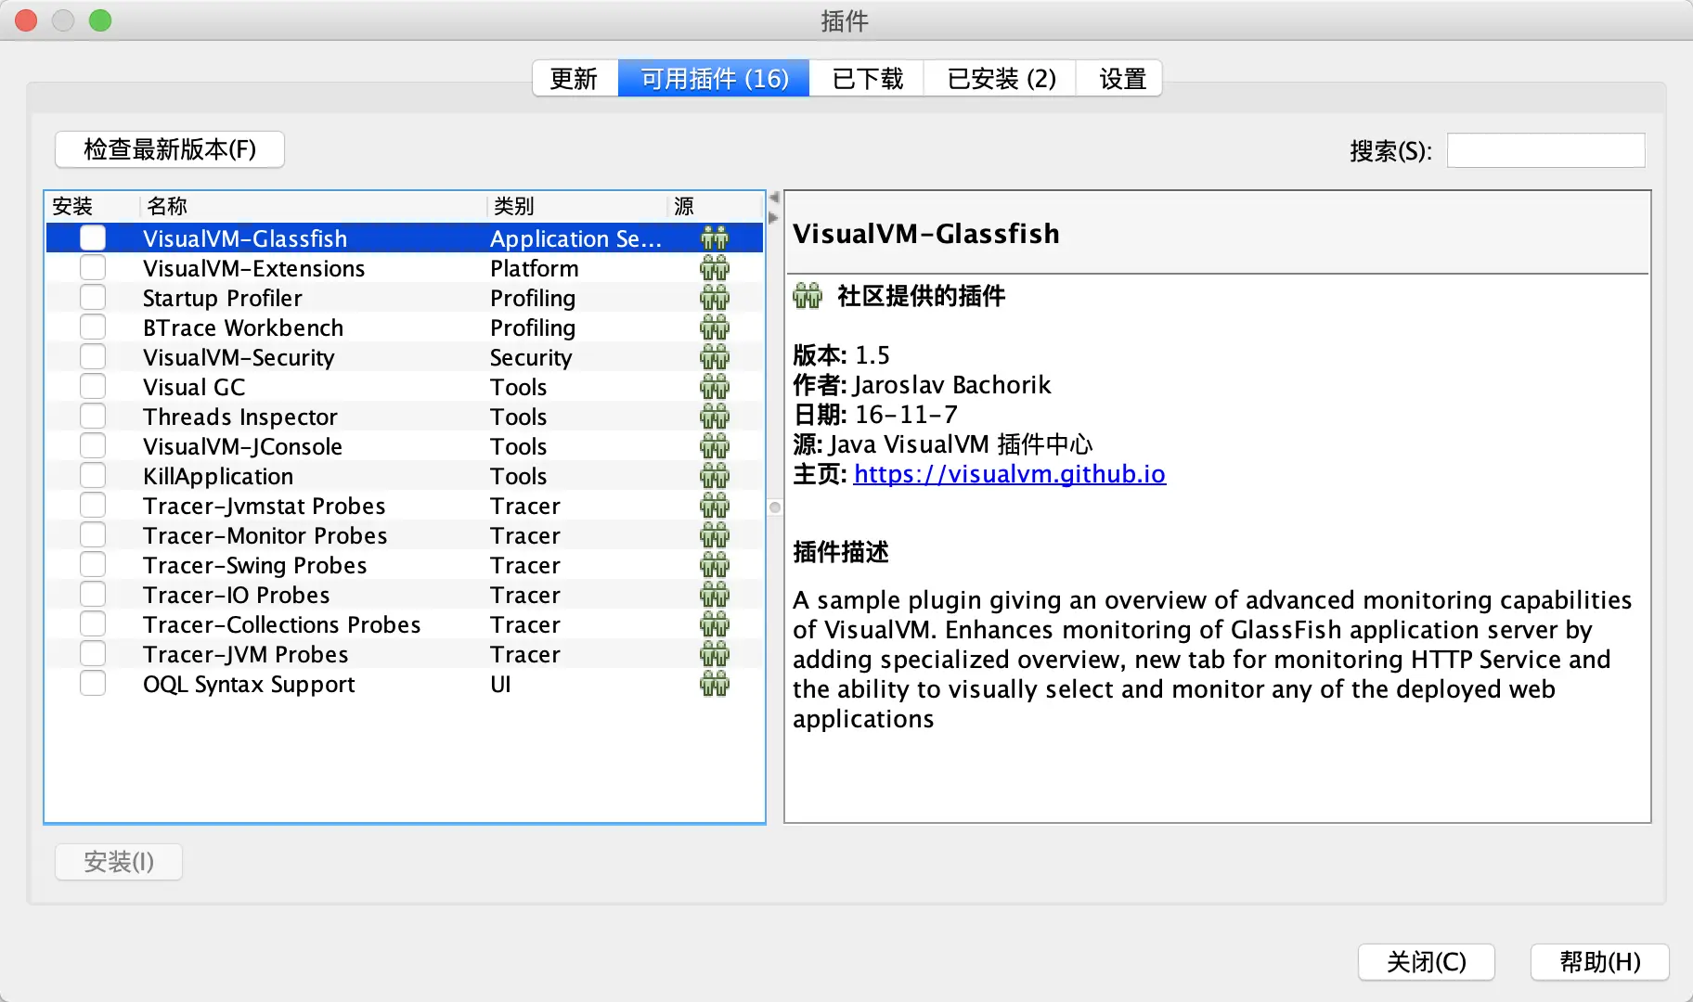Click the 社区提供的插件 icon in detail panel
The height and width of the screenshot is (1002, 1693).
coord(808,296)
